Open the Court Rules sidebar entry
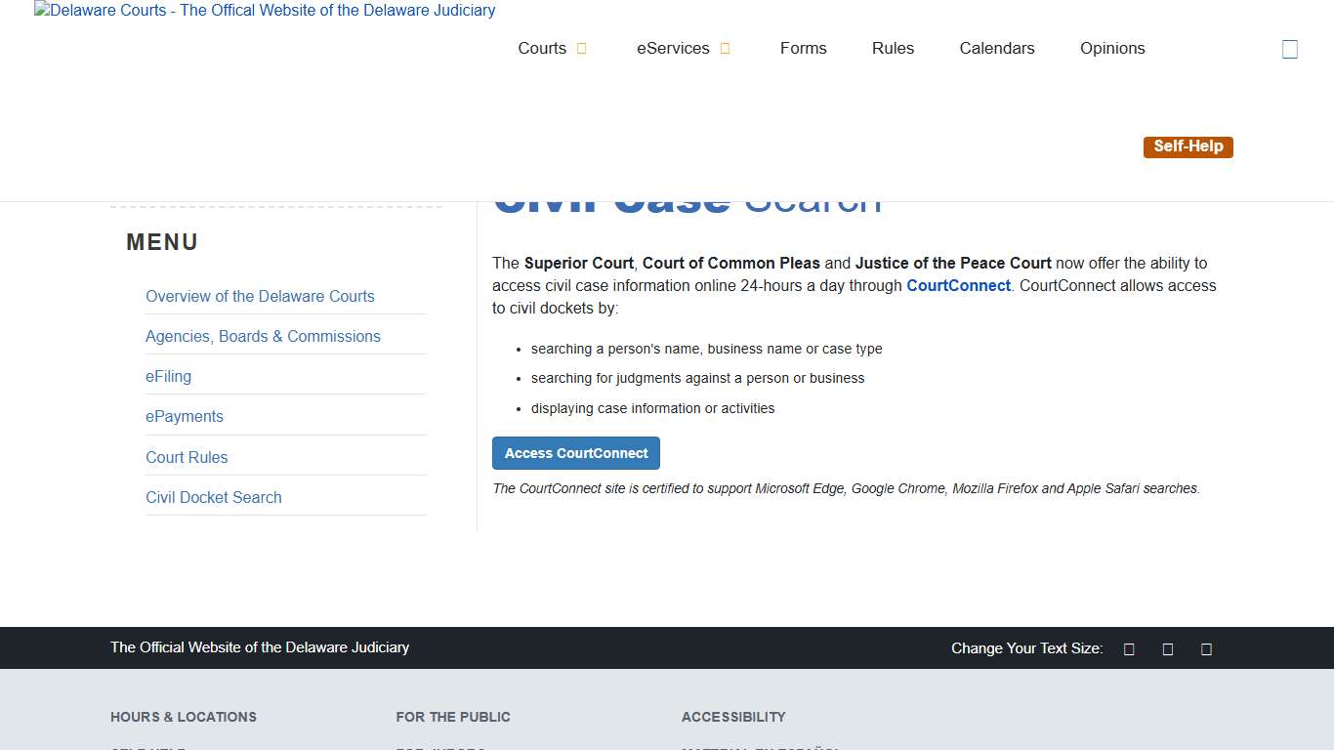 [187, 457]
